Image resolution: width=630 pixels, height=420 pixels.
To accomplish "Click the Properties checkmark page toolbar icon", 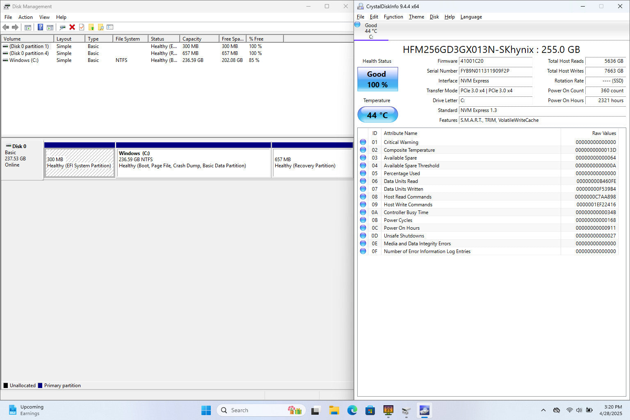I will [x=82, y=27].
